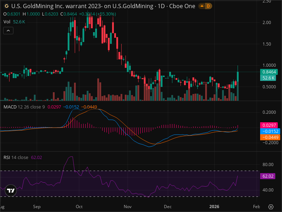Image resolution: width=282 pixels, height=212 pixels.
Task: Click the Vol 52.6 K legend
Action: (x=14, y=22)
